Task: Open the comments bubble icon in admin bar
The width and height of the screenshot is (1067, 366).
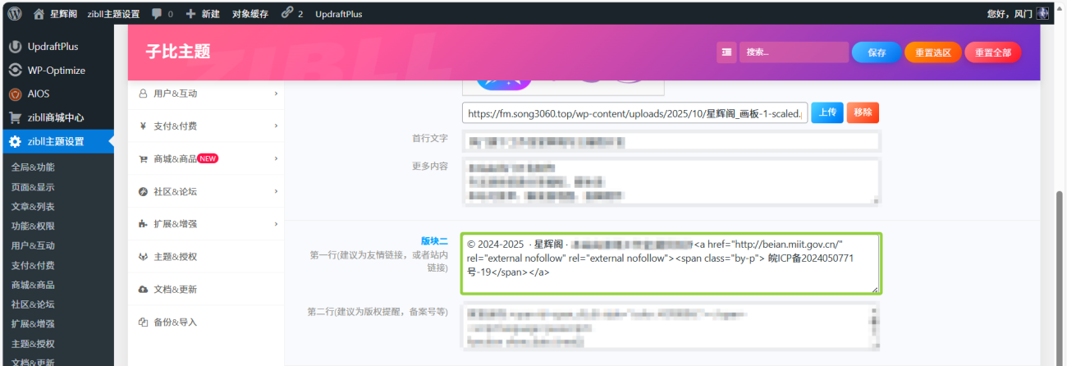Action: click(x=157, y=13)
